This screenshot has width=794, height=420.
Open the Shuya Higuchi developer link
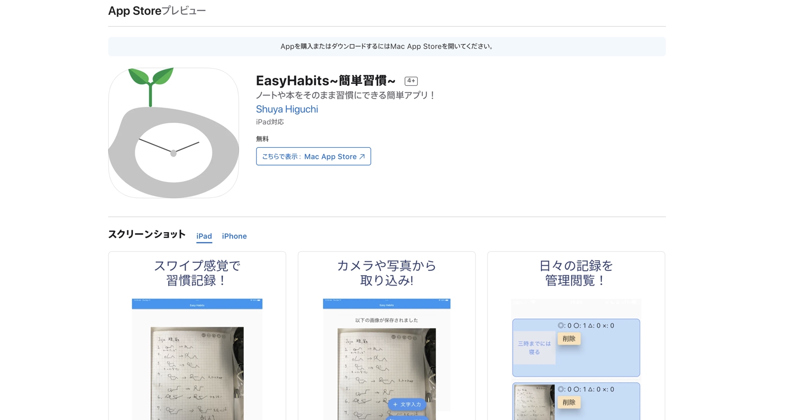point(287,109)
